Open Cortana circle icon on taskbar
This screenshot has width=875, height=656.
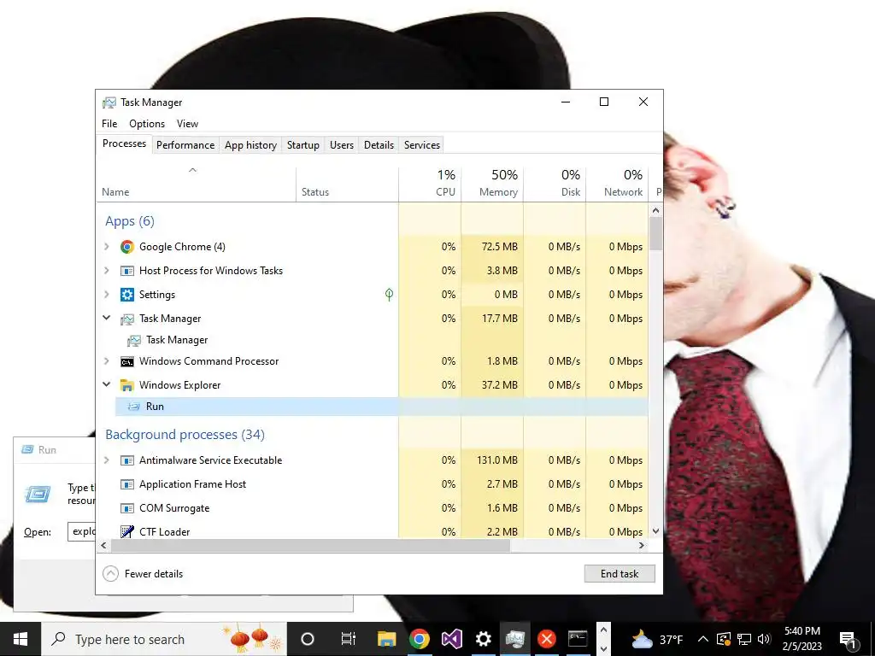pyautogui.click(x=308, y=639)
